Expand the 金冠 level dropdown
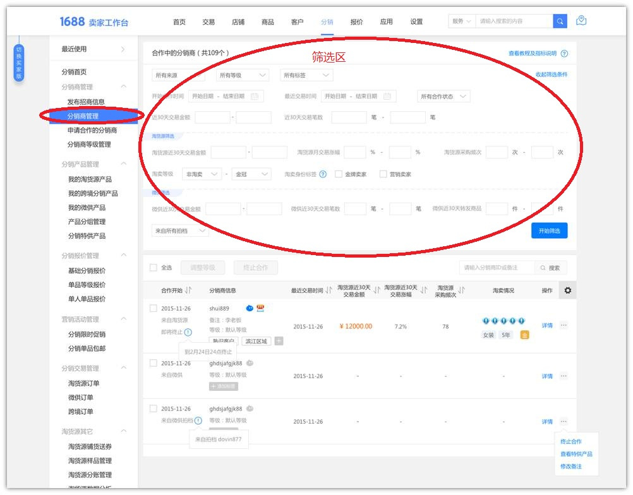This screenshot has height=495, width=633. pyautogui.click(x=250, y=174)
